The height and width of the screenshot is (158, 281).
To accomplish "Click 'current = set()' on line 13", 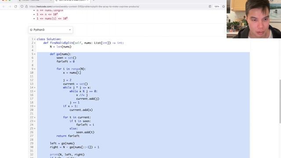I will 75,84.
